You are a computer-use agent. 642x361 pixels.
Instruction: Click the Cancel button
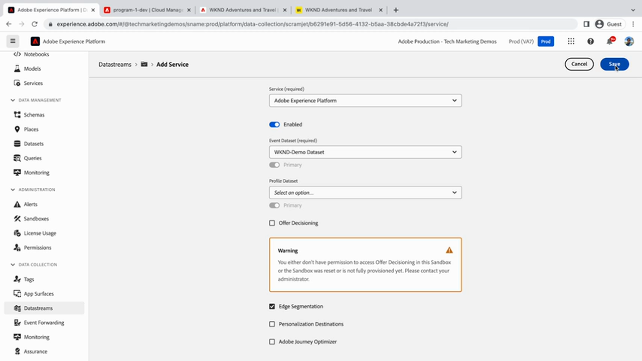[x=579, y=64]
